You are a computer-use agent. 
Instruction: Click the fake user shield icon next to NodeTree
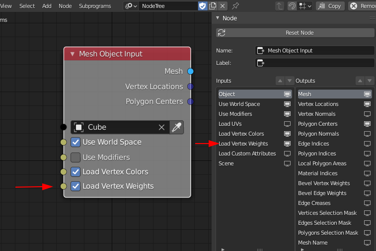tap(202, 6)
